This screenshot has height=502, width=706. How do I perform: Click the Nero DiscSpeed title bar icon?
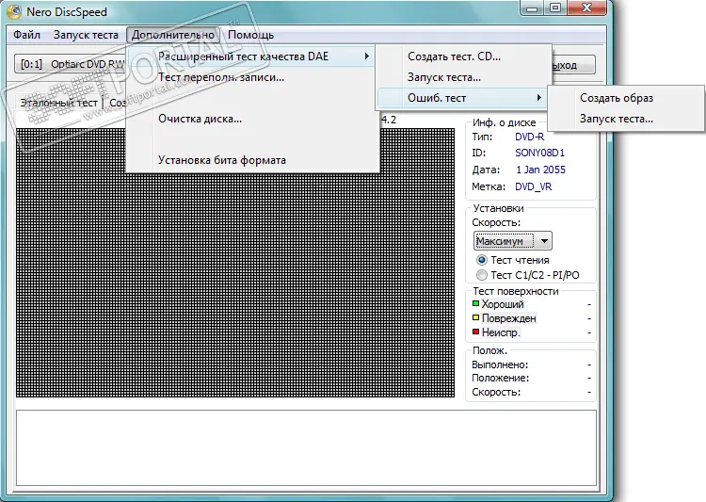click(x=16, y=12)
